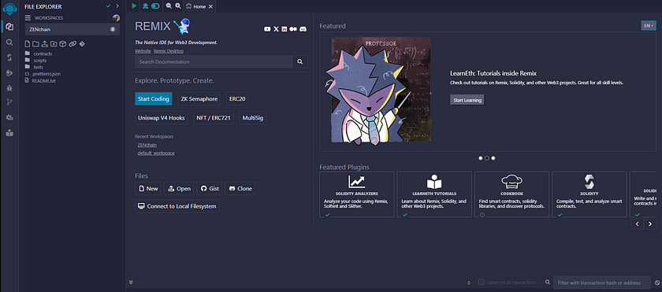
Task: Select second carousel dot in Featured
Action: pos(487,158)
